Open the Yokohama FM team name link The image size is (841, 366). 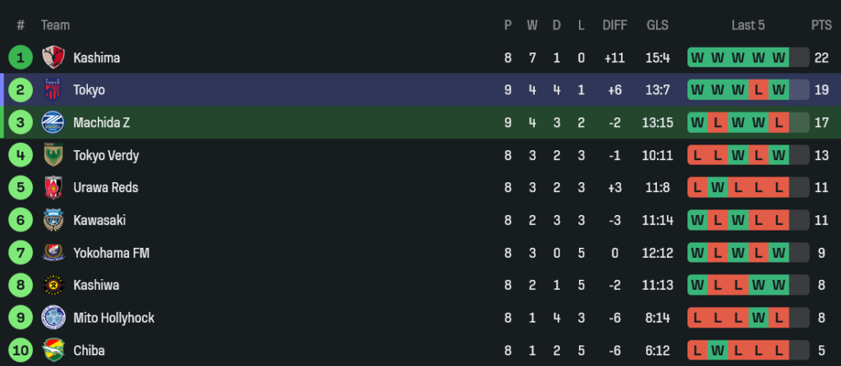coord(111,253)
